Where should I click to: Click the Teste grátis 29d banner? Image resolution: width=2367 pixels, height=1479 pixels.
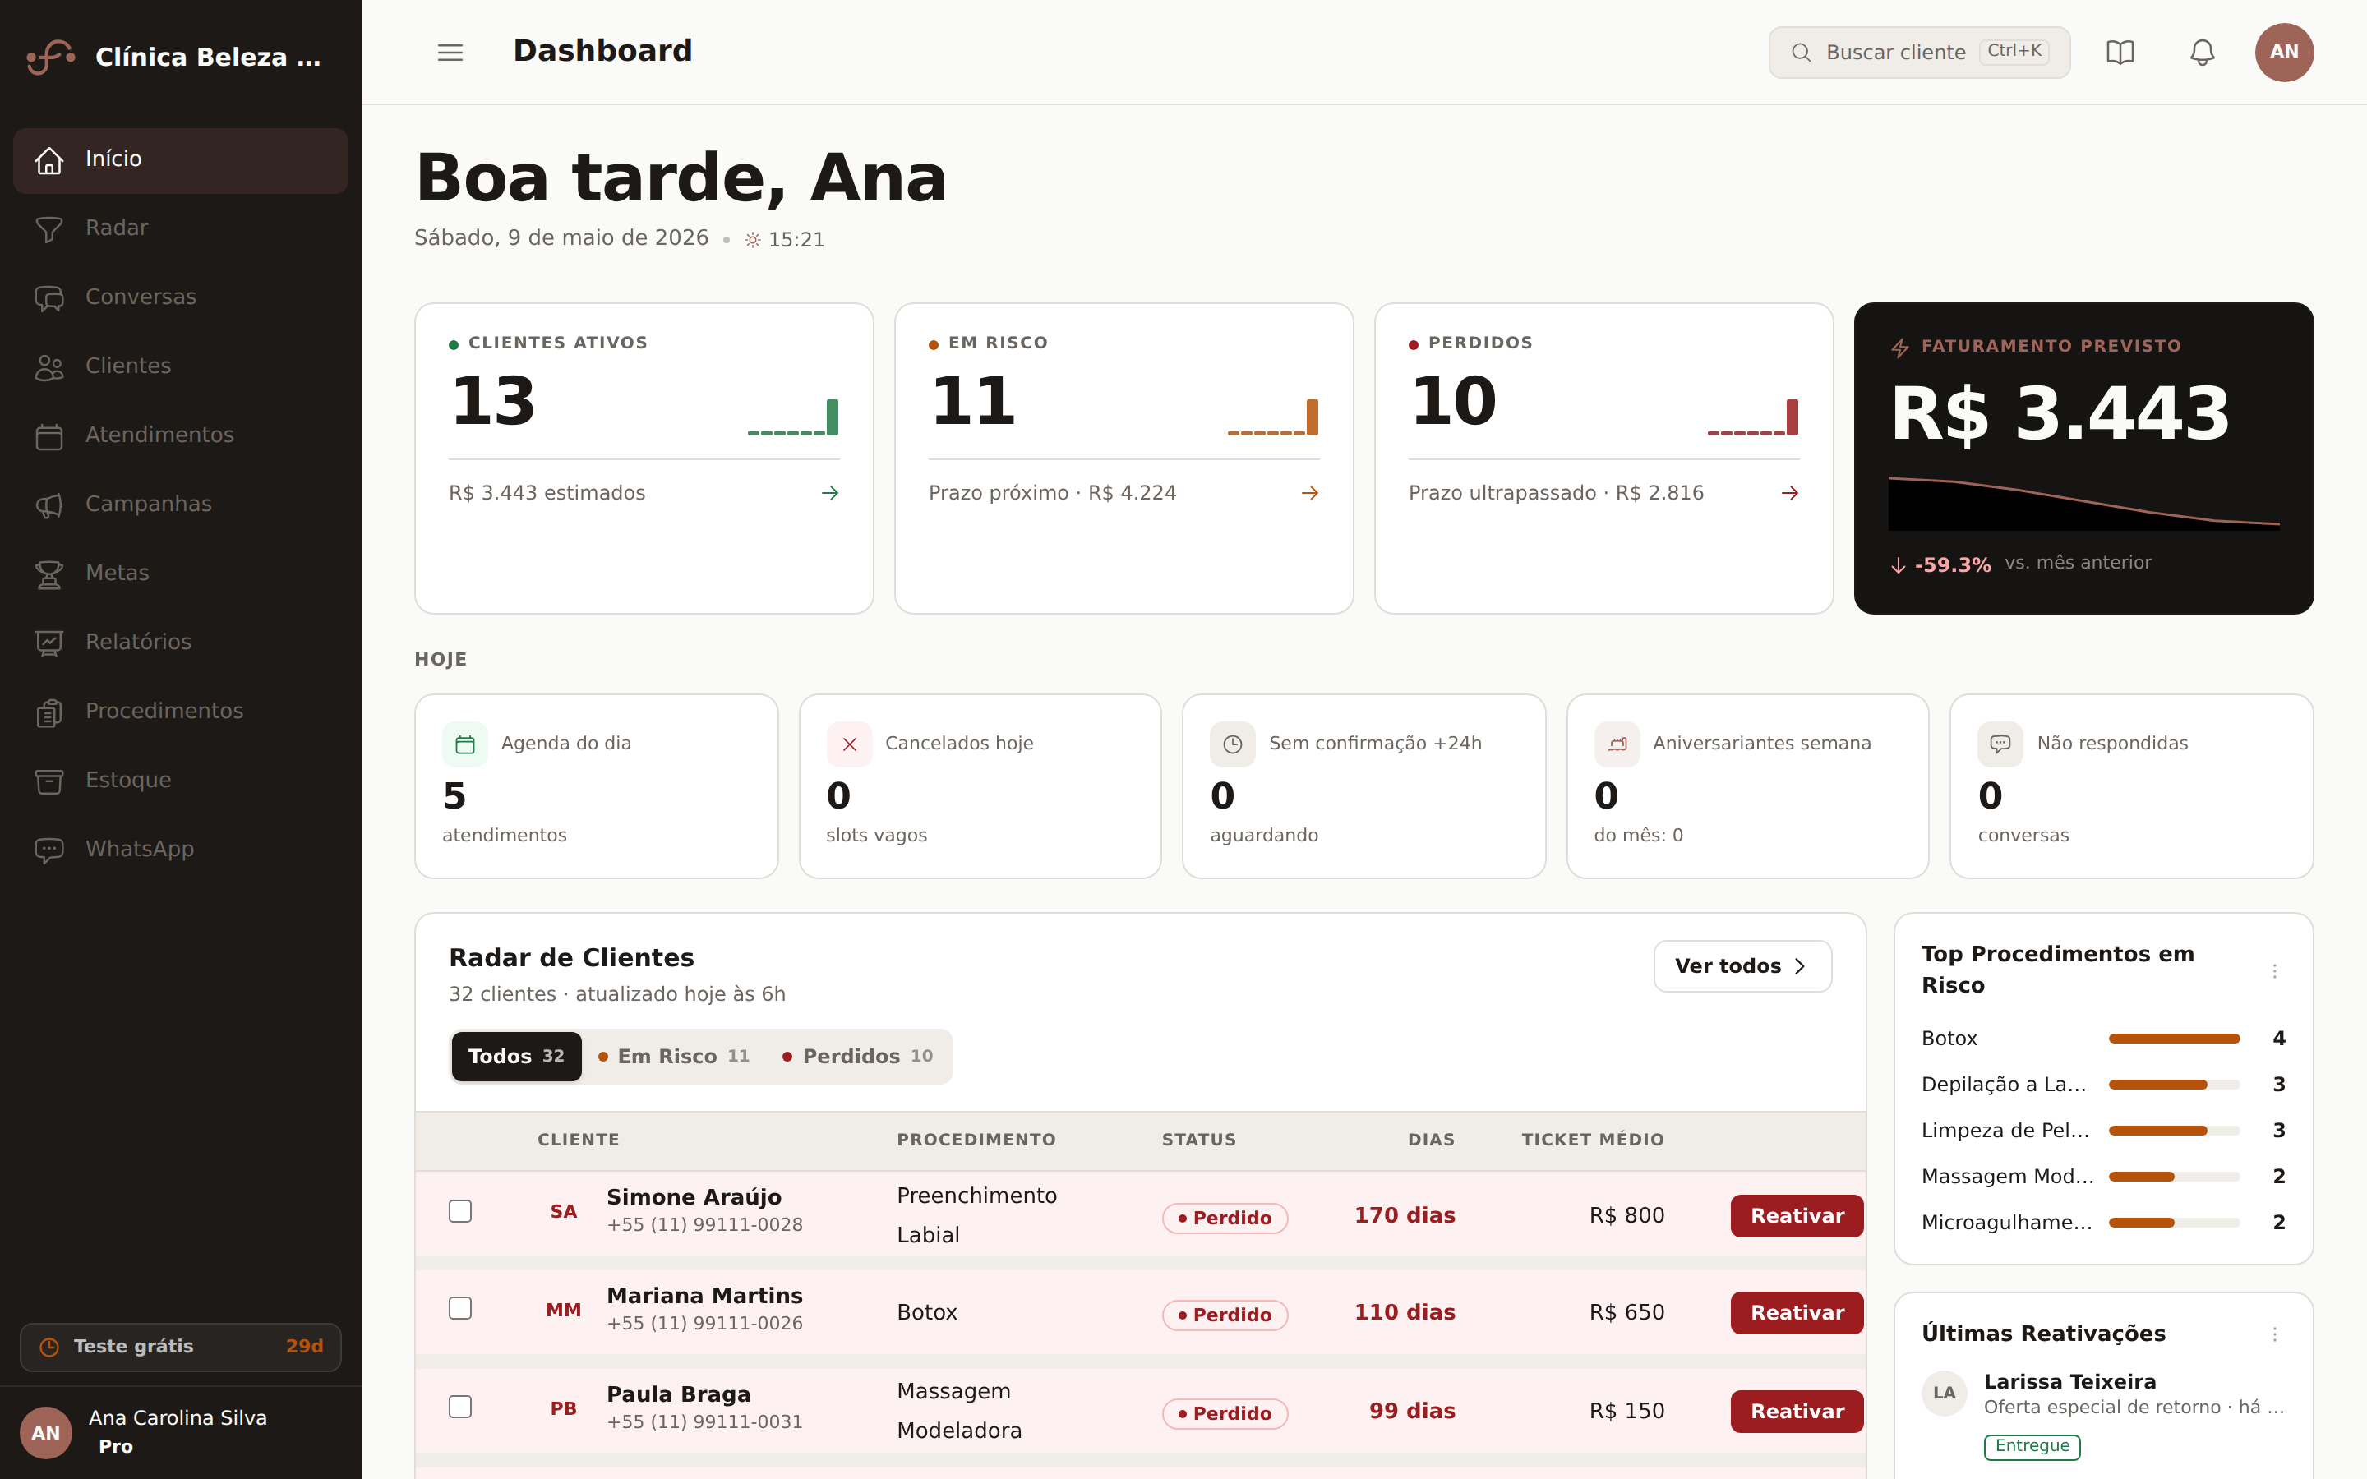[181, 1347]
